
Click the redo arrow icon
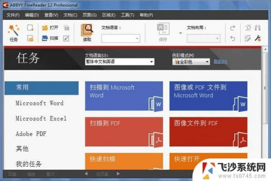(x=232, y=28)
